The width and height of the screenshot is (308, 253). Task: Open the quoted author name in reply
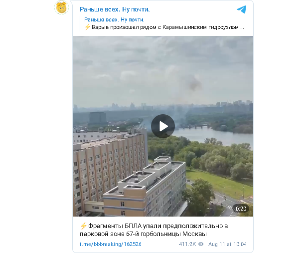[x=114, y=19]
